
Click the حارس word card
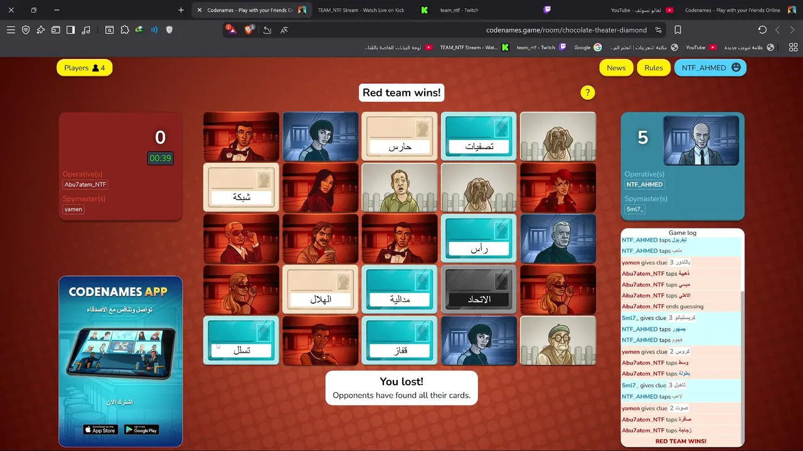click(400, 137)
